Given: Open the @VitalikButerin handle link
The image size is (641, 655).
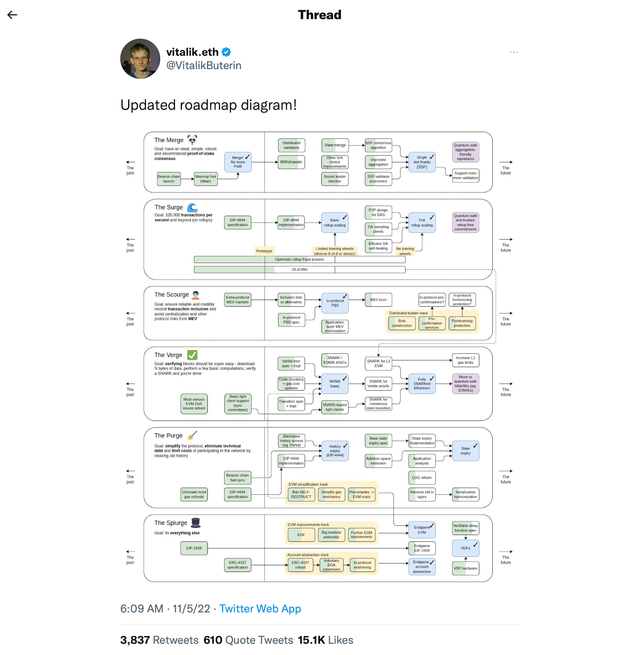Looking at the screenshot, I should pos(204,66).
